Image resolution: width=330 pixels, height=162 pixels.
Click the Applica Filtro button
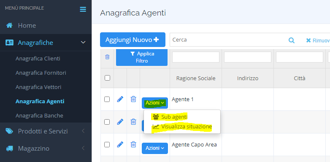click(x=142, y=57)
